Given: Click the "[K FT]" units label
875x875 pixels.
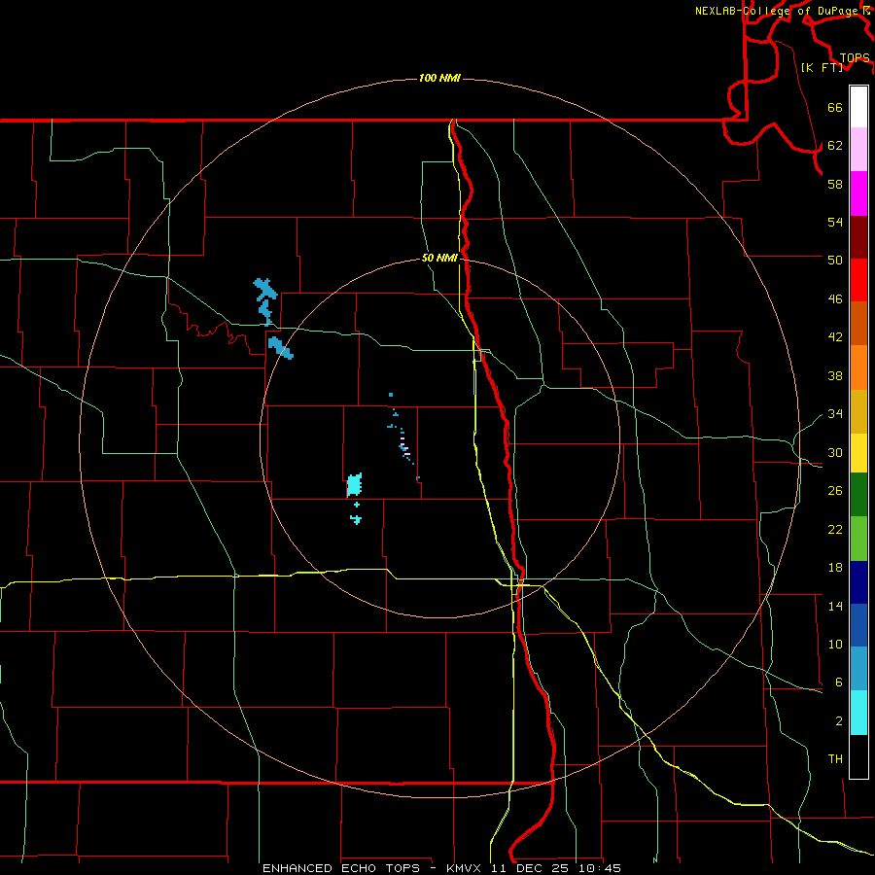Looking at the screenshot, I should tap(822, 67).
